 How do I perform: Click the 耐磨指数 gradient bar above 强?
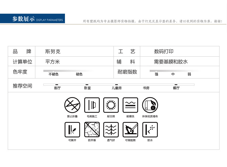(x=156, y=71)
